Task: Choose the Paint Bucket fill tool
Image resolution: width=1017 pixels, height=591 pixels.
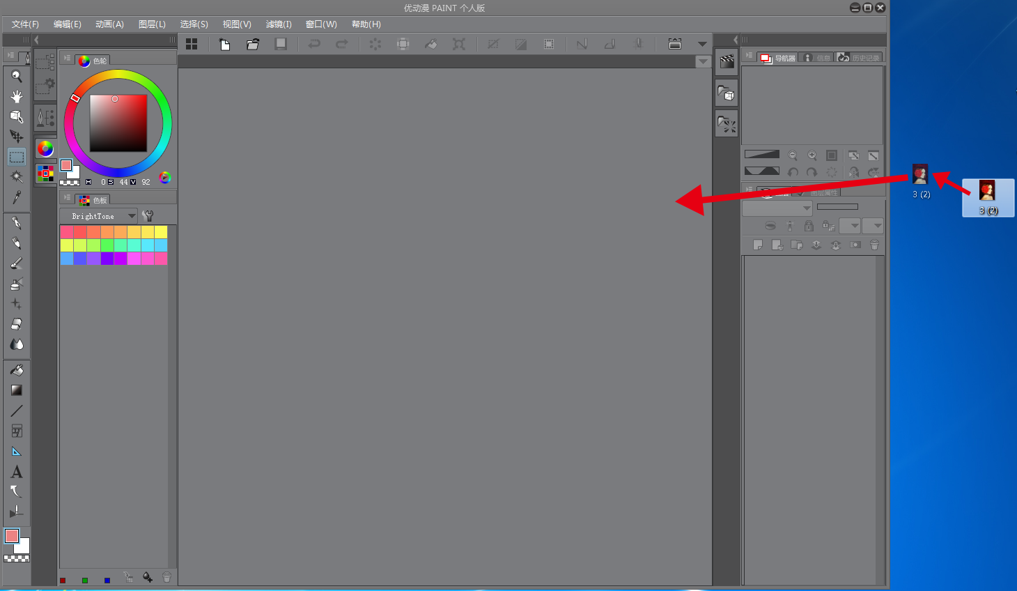Action: click(x=17, y=370)
